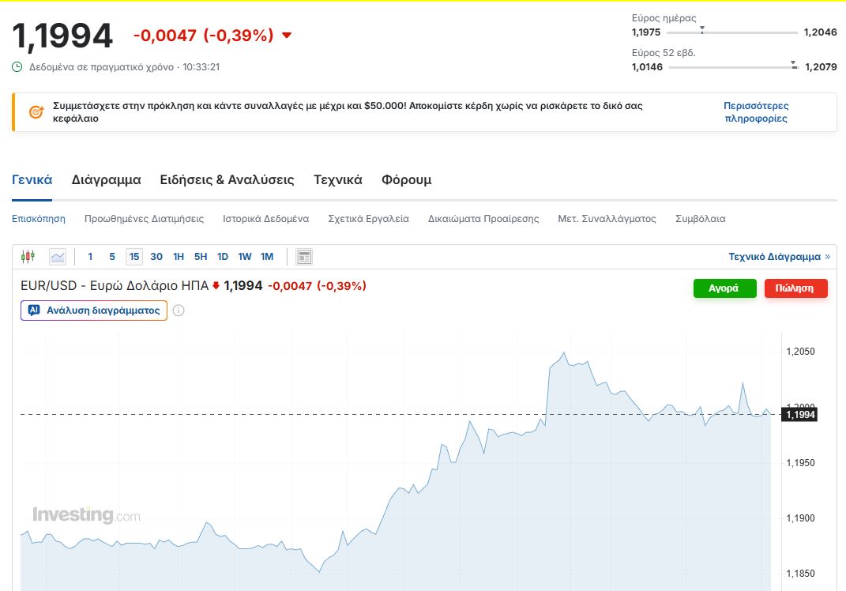
Task: Switch chart interval to 1W
Action: pos(245,257)
